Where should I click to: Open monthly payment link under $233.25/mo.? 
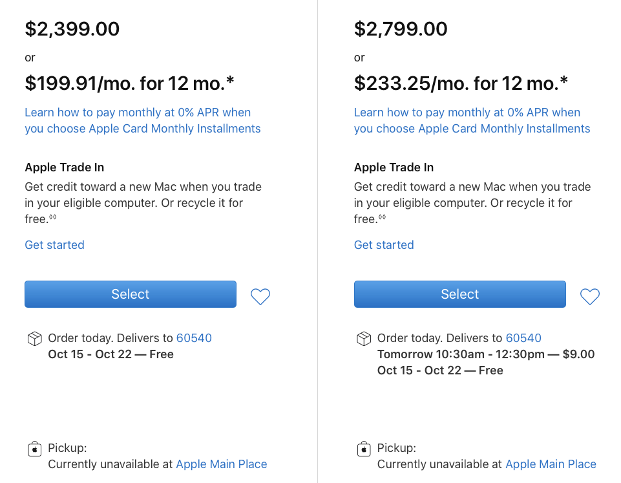point(472,120)
